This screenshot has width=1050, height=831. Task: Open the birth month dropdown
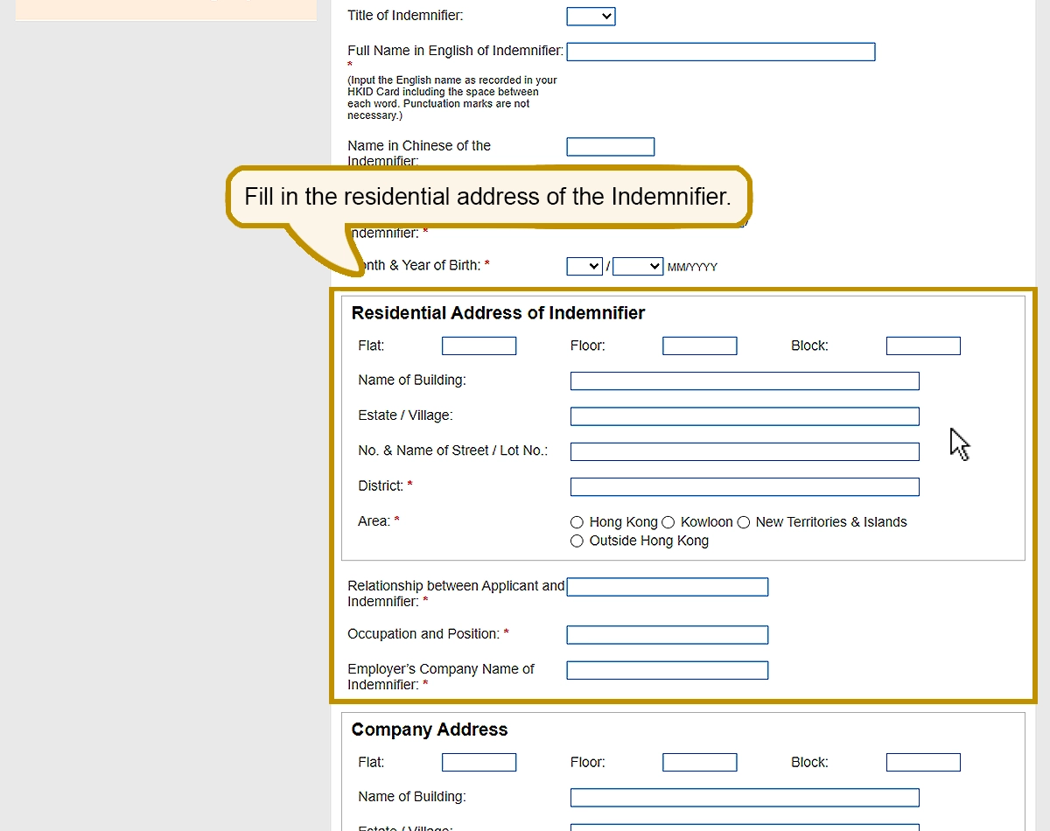pos(584,266)
